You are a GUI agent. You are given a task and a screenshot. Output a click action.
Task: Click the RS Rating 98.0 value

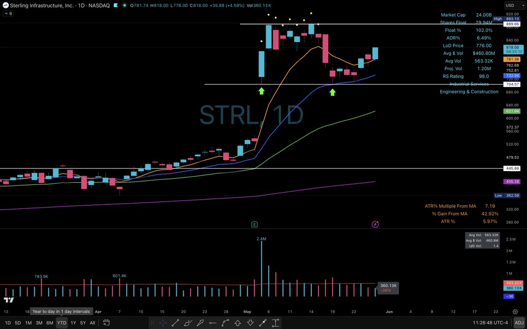484,76
